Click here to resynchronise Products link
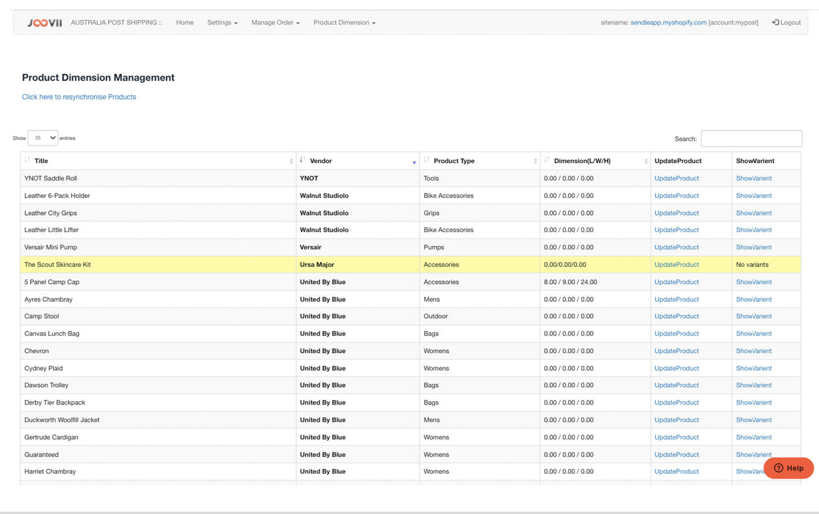 (79, 97)
